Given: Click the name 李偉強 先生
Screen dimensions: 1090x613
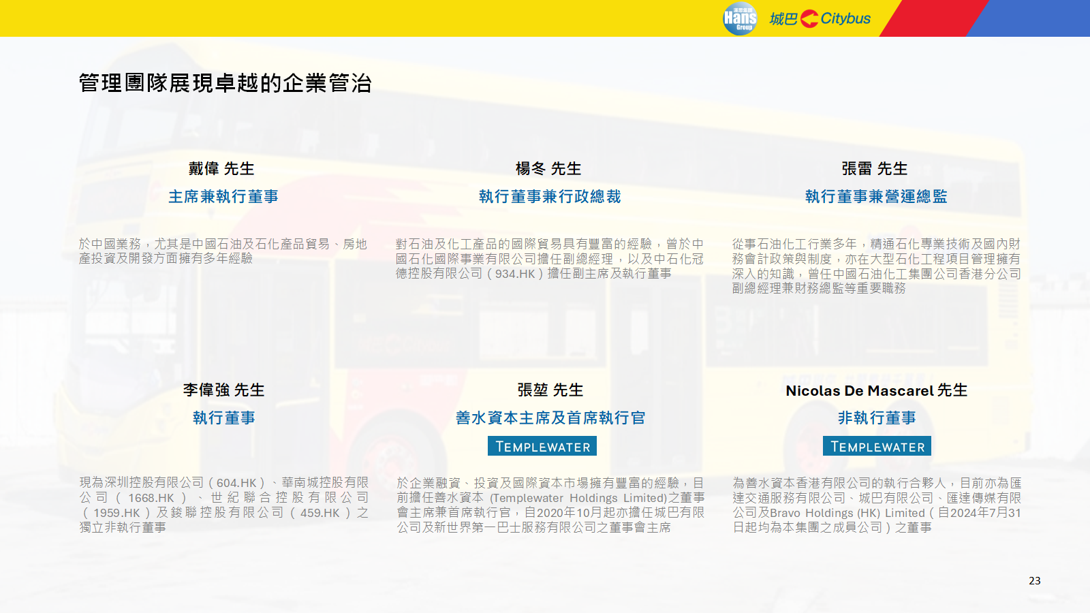Looking at the screenshot, I should coord(223,390).
